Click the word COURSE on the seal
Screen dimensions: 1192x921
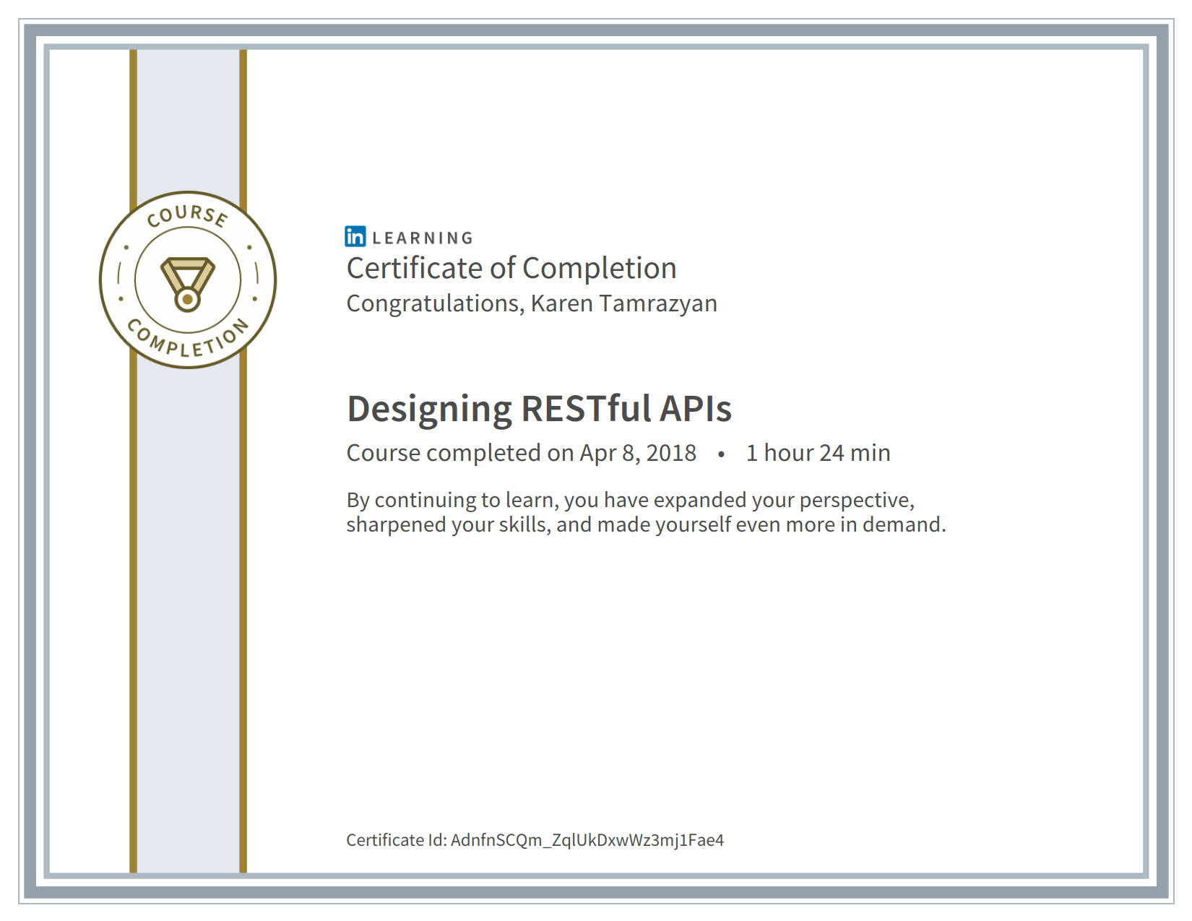coord(187,215)
